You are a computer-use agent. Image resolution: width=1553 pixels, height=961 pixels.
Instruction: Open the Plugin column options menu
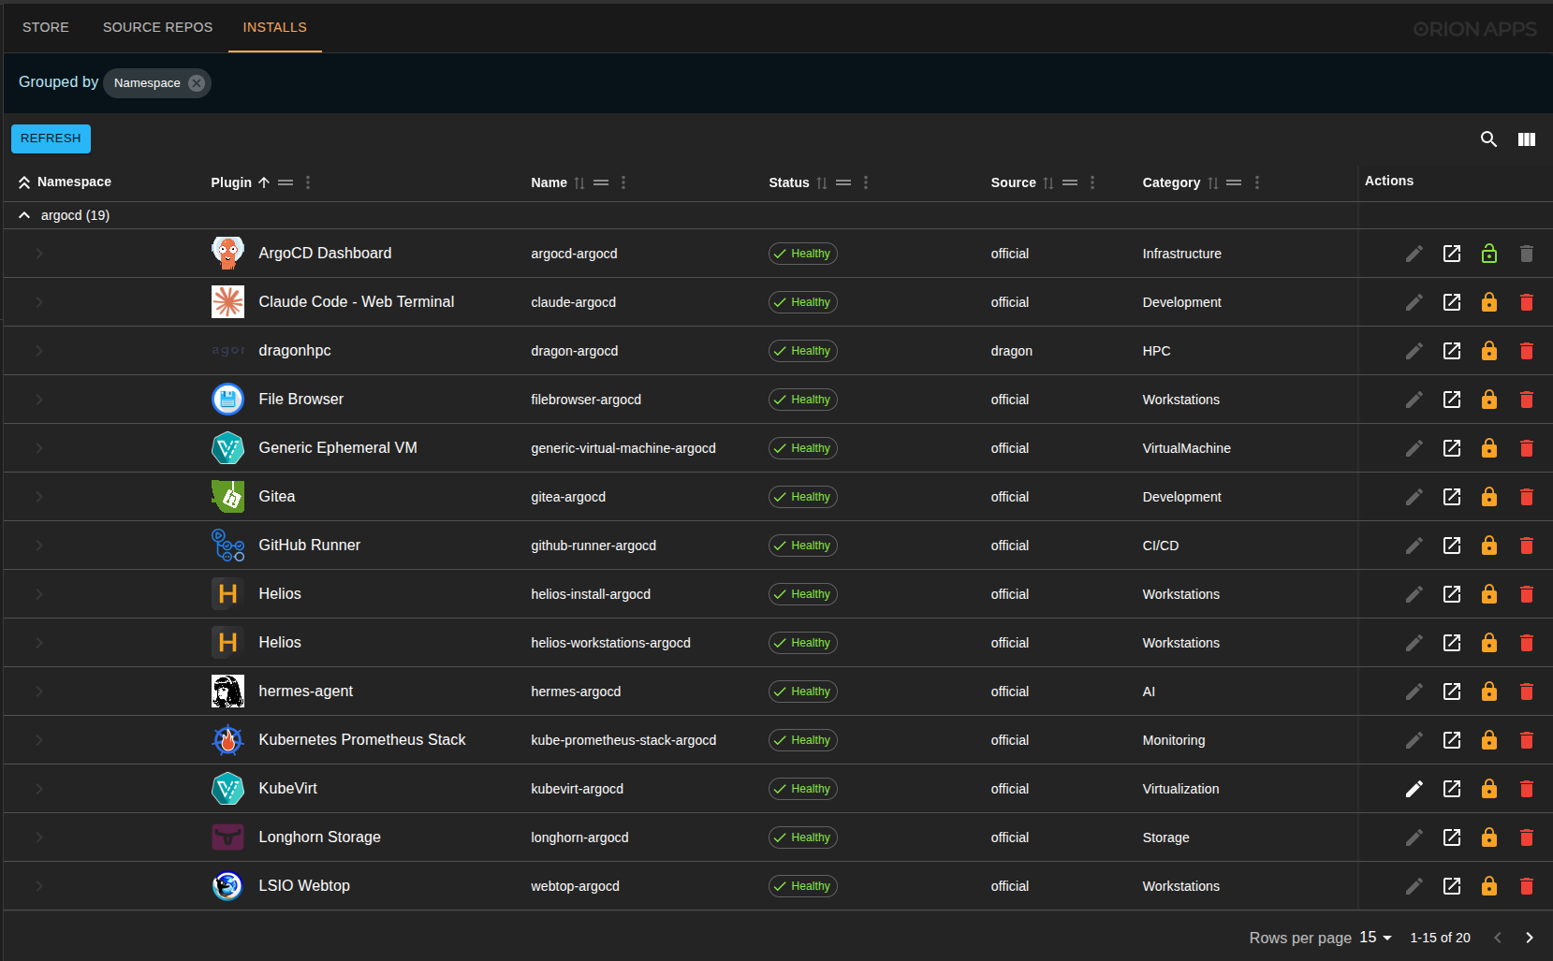(x=308, y=182)
